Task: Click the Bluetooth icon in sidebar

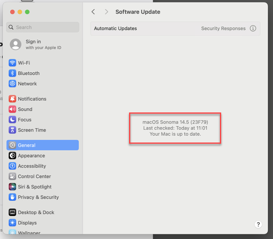Action: 12,73
